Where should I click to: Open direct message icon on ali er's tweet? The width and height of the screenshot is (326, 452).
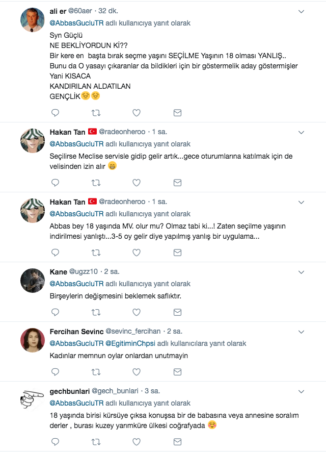tap(177, 113)
